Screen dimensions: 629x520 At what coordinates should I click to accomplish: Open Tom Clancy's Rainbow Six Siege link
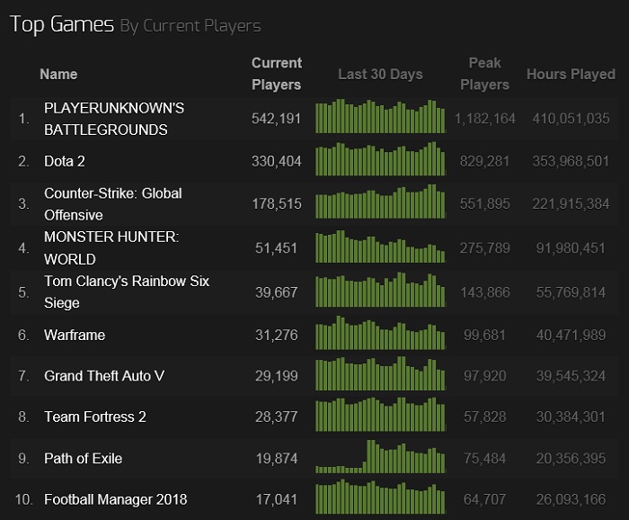click(x=126, y=291)
